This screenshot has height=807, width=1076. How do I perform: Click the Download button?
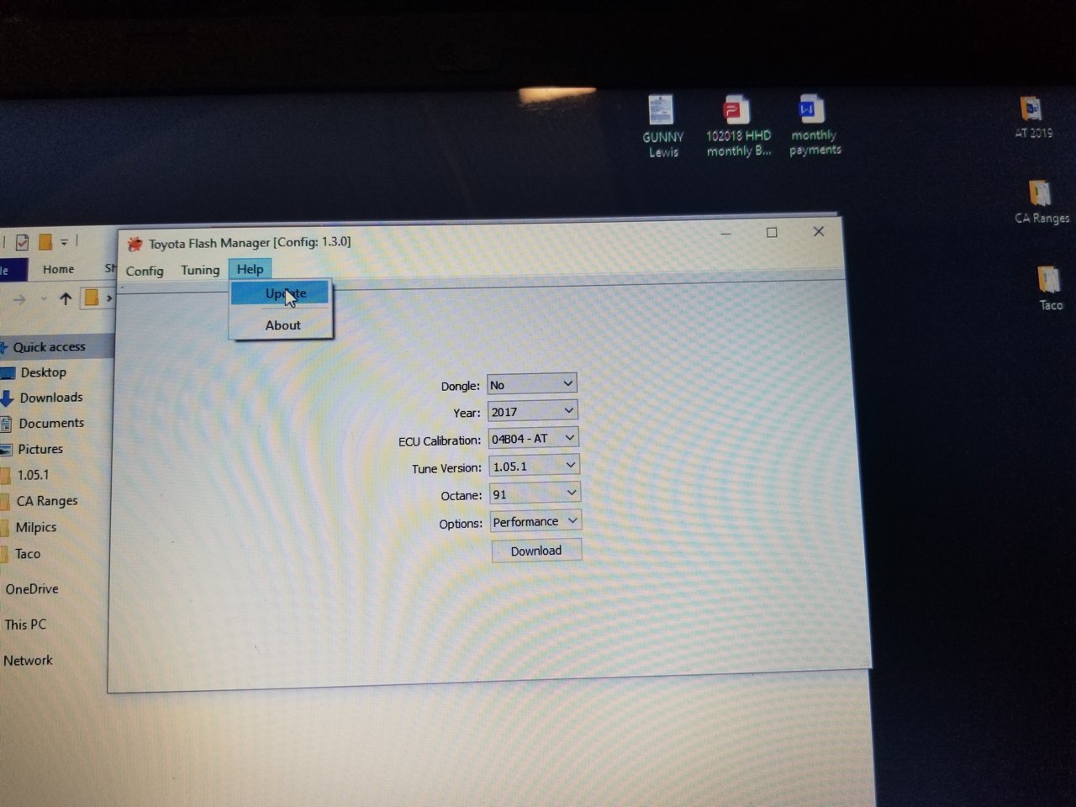[x=536, y=551]
